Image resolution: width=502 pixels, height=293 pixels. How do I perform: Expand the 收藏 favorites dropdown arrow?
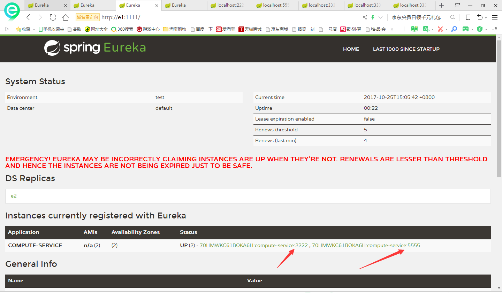(x=34, y=30)
